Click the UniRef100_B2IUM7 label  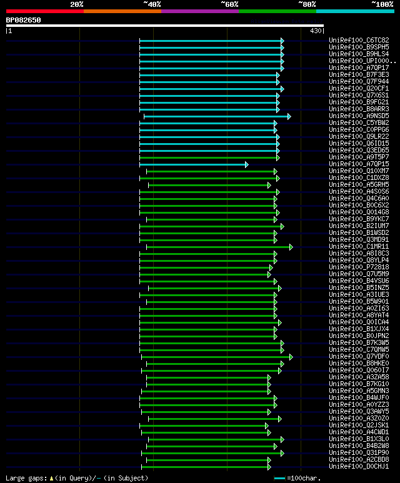coord(359,226)
